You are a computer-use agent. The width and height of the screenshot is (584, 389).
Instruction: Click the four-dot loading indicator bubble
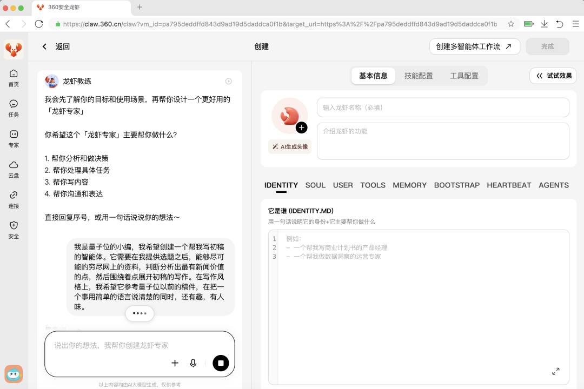(140, 313)
